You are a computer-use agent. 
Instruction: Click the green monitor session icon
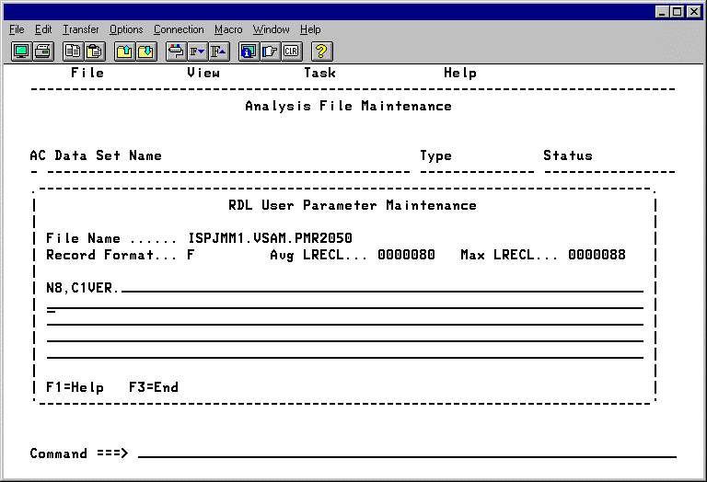pos(20,52)
